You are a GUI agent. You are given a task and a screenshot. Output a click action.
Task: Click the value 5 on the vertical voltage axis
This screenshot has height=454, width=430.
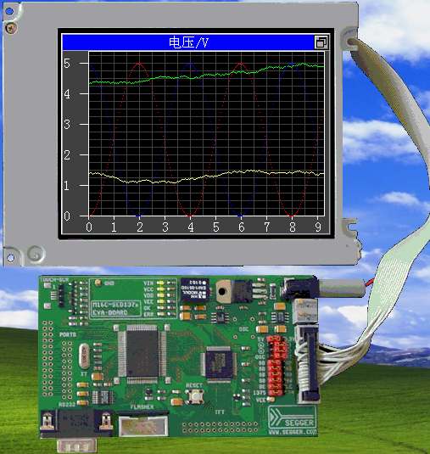[x=67, y=64]
